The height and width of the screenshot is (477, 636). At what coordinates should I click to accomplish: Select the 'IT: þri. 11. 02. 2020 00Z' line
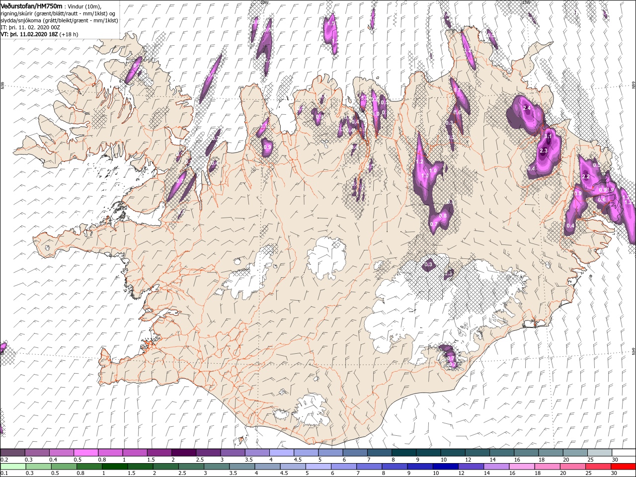point(30,27)
